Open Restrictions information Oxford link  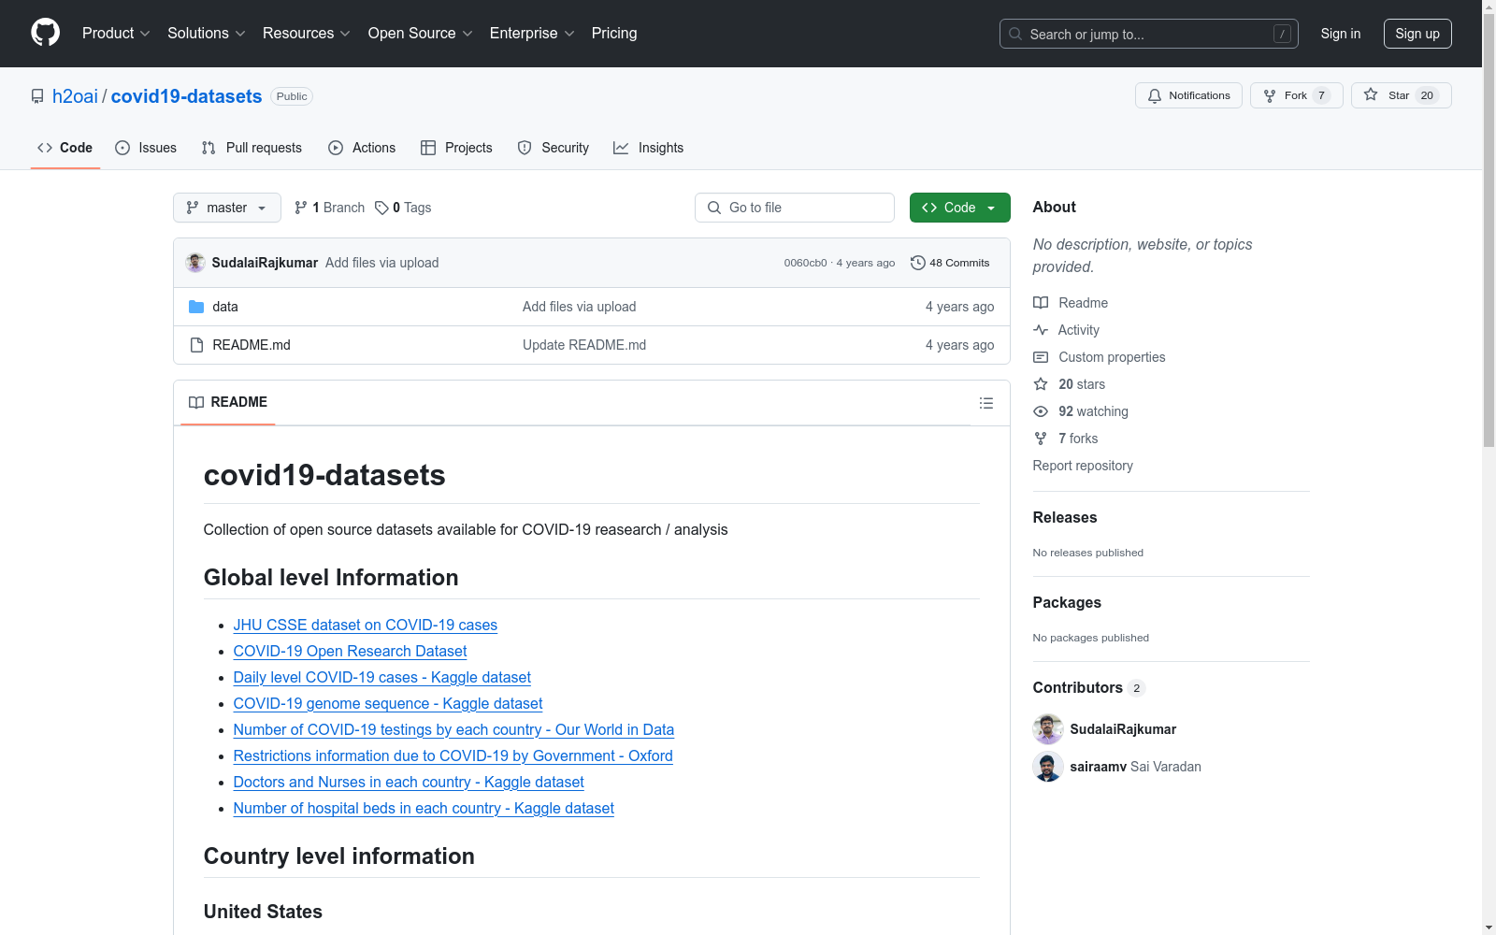point(453,755)
